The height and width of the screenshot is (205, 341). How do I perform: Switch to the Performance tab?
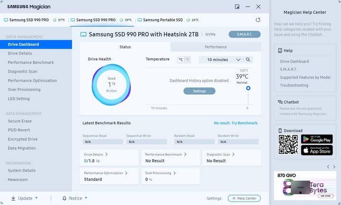click(216, 47)
